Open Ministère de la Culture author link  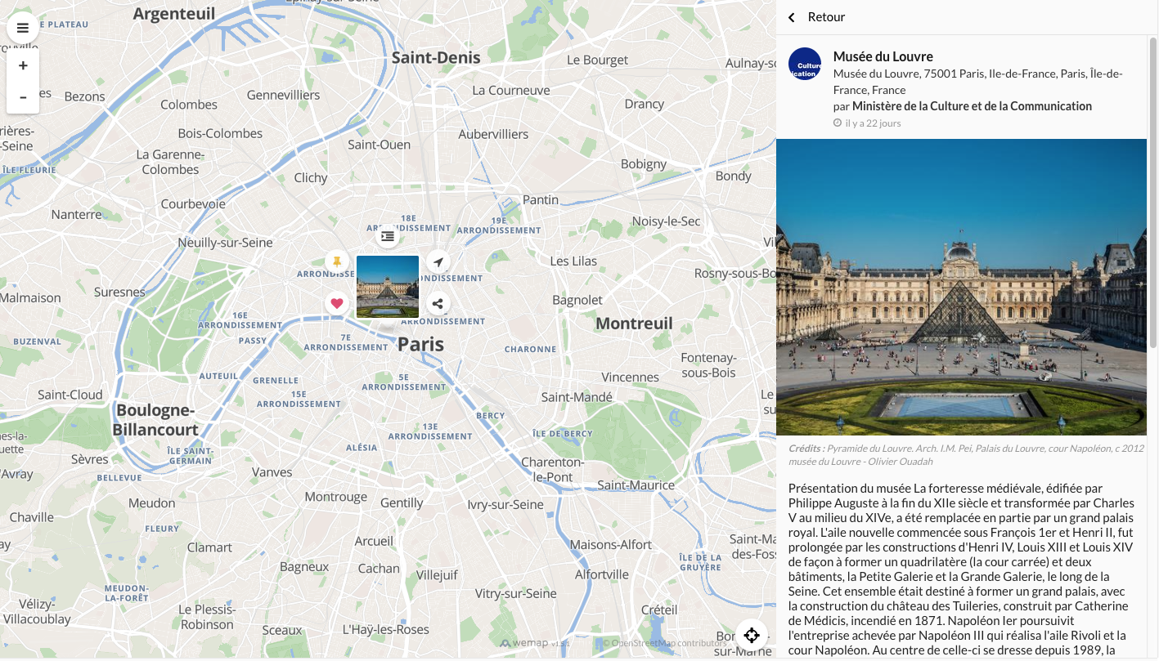(972, 106)
